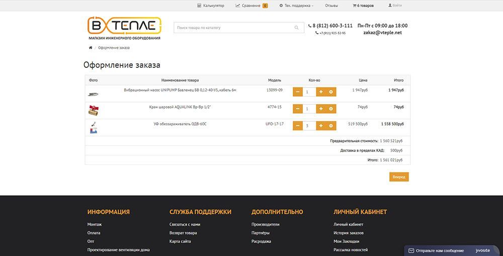
Task: Open the Отзывы page
Action: 331,6
